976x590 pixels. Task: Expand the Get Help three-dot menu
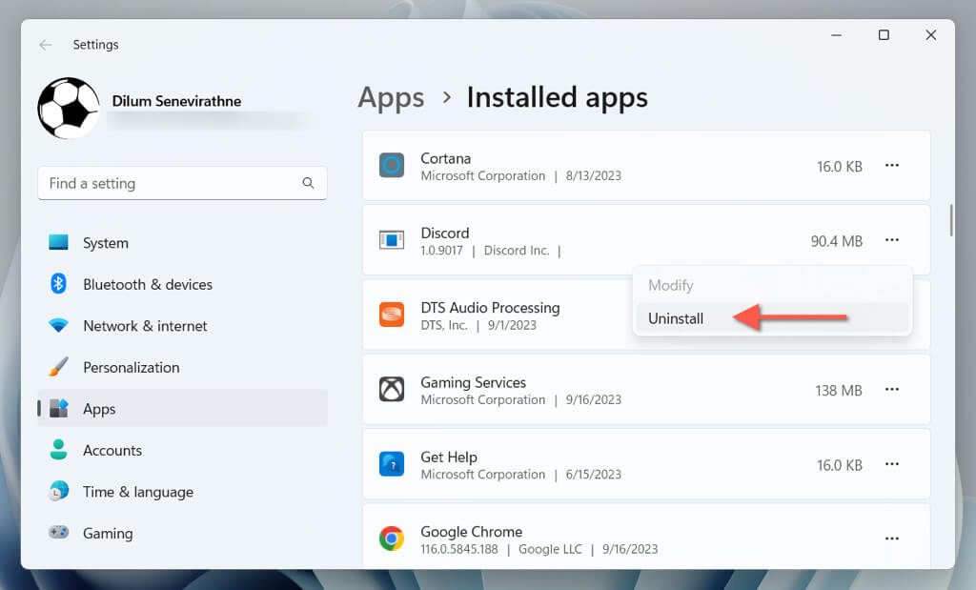pyautogui.click(x=892, y=464)
